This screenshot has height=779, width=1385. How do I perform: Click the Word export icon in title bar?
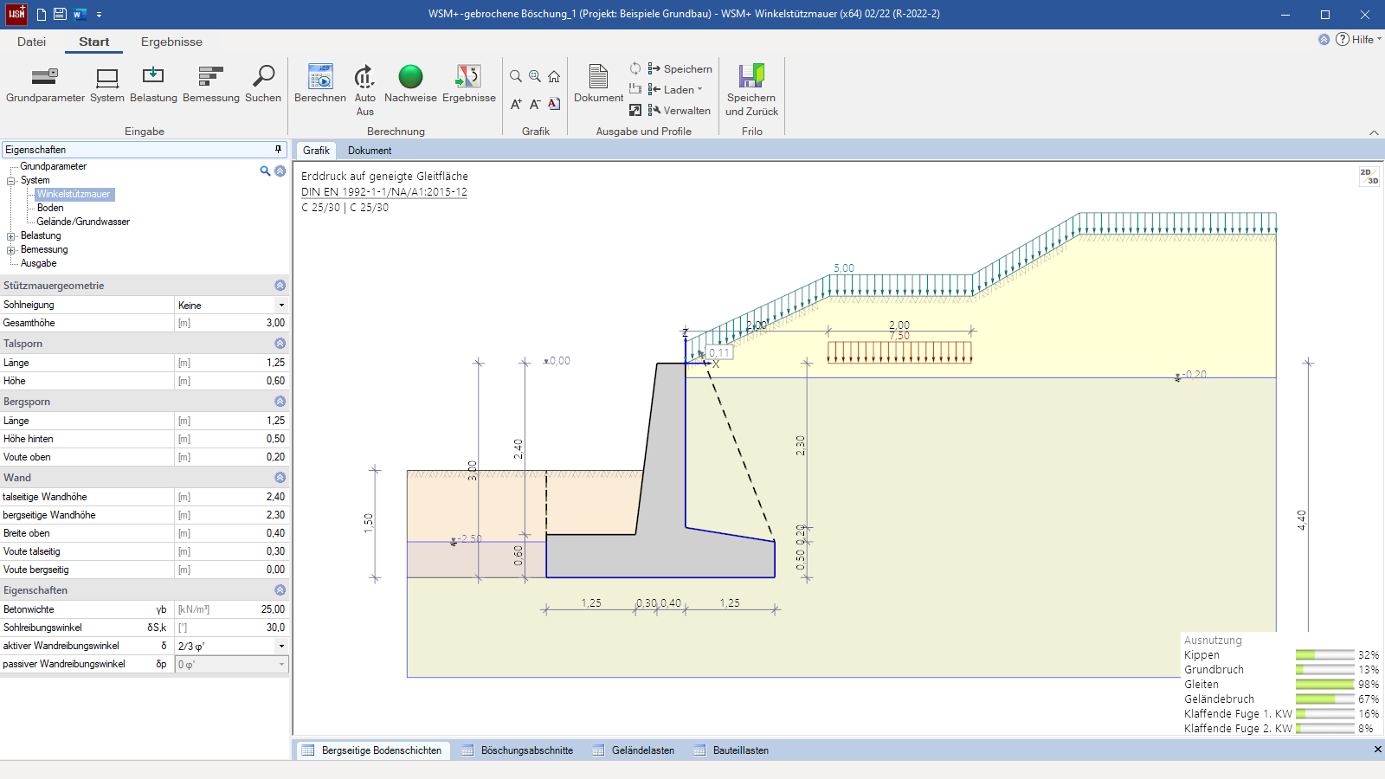pos(80,14)
